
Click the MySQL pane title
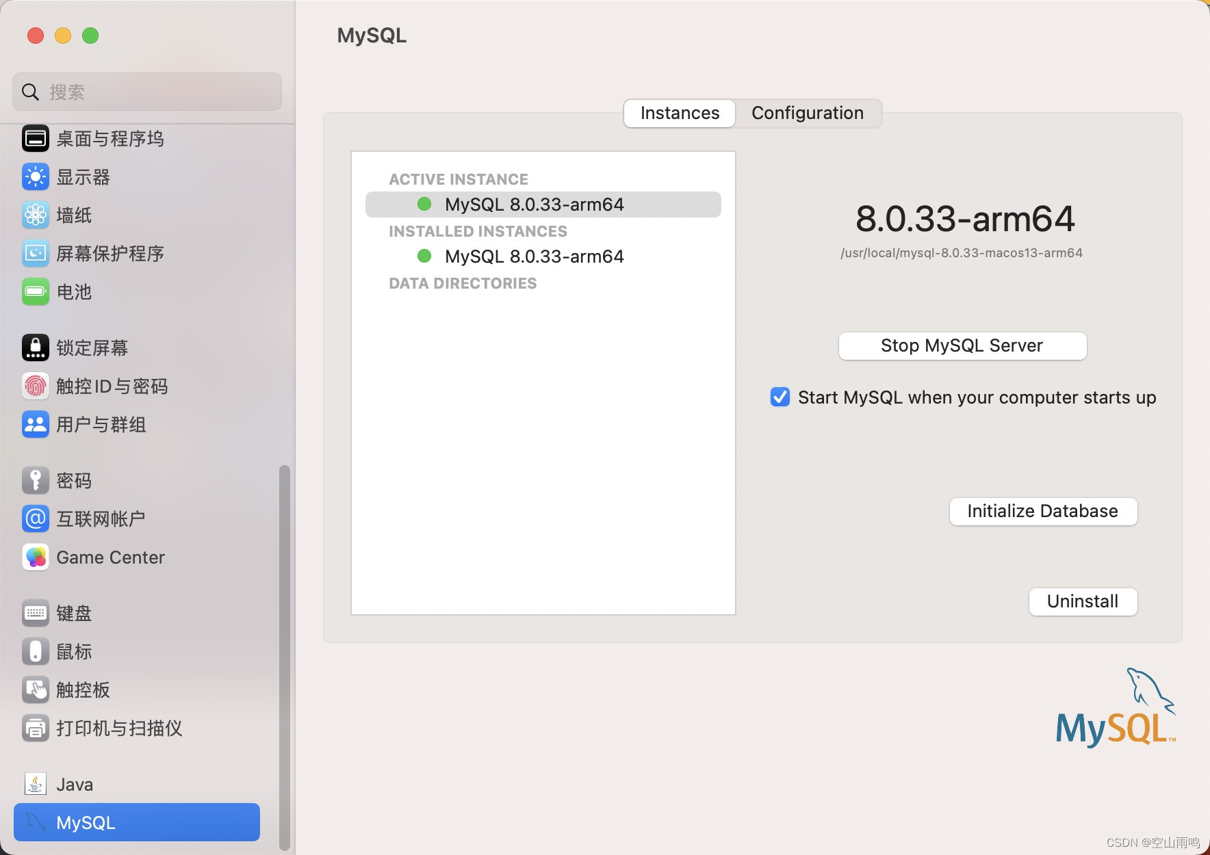point(372,36)
